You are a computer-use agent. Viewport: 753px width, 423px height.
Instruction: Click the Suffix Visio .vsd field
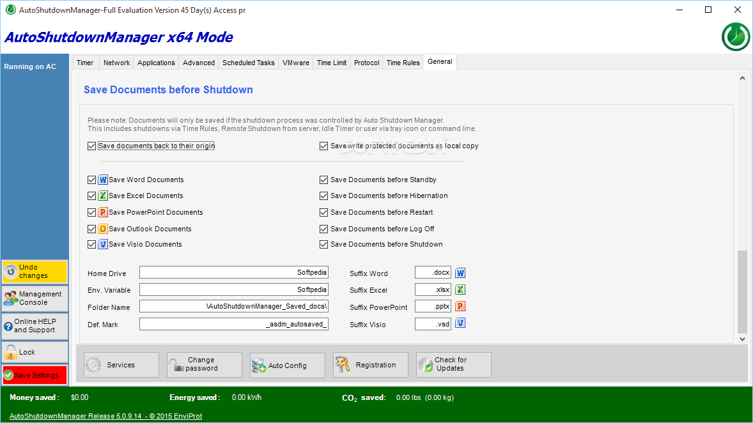[x=433, y=324]
